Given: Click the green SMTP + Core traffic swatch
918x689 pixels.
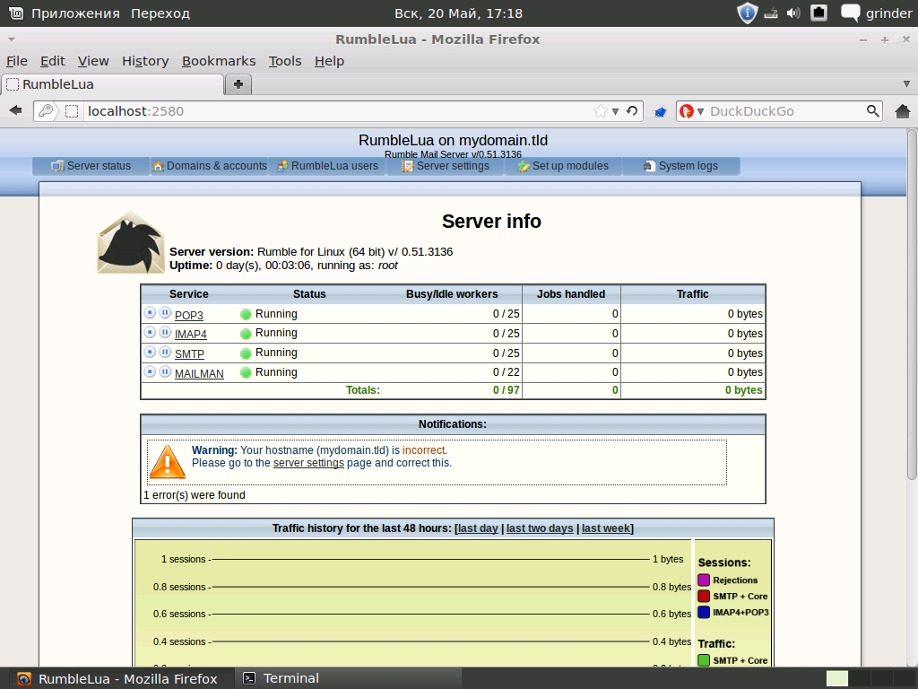Looking at the screenshot, I should (704, 660).
